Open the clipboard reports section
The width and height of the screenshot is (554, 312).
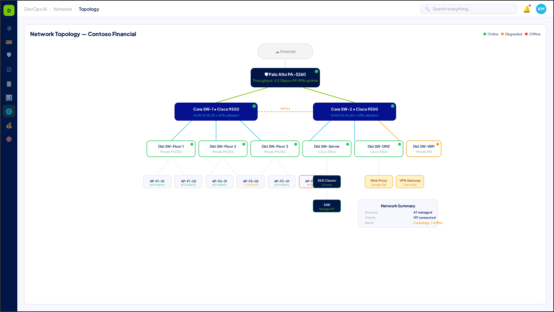(9, 84)
